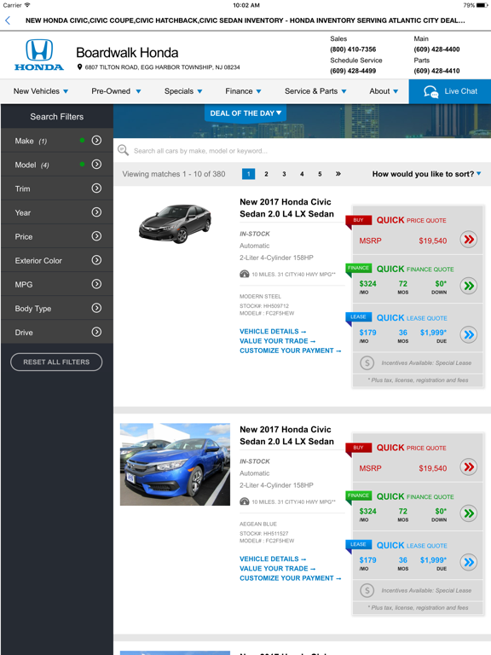This screenshot has width=491, height=655.
Task: Click the 'Viewing matches 1 - 10 of 380' text
Action: 174,174
